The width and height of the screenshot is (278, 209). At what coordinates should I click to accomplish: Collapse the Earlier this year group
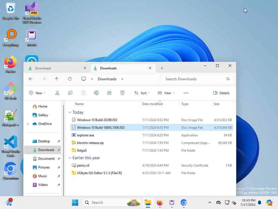click(x=70, y=158)
